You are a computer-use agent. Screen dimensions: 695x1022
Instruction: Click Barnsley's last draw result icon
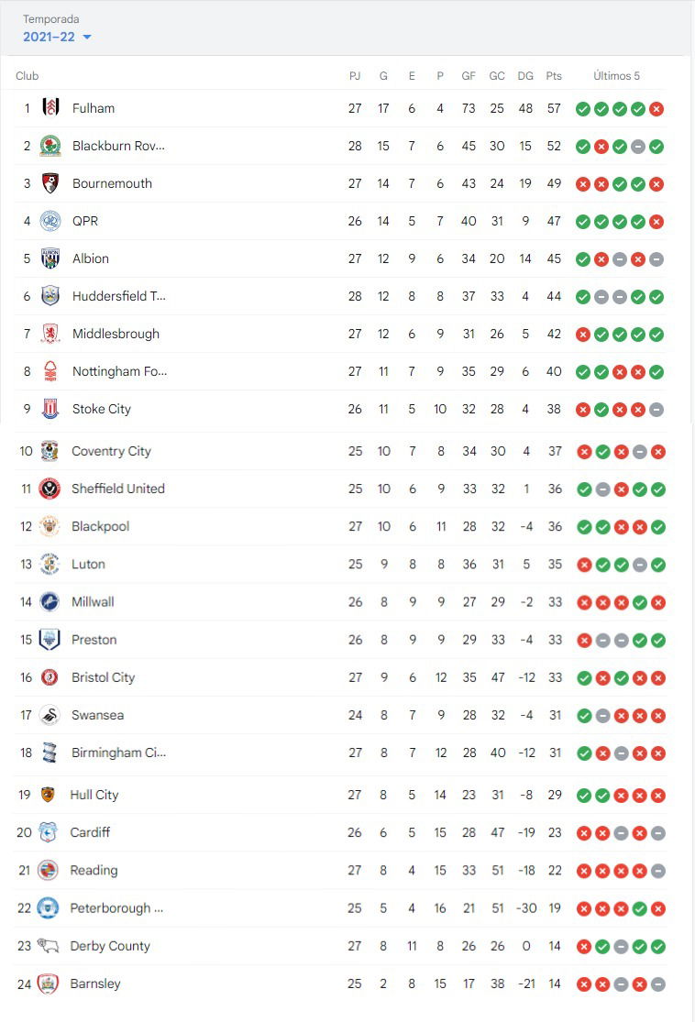pyautogui.click(x=658, y=984)
